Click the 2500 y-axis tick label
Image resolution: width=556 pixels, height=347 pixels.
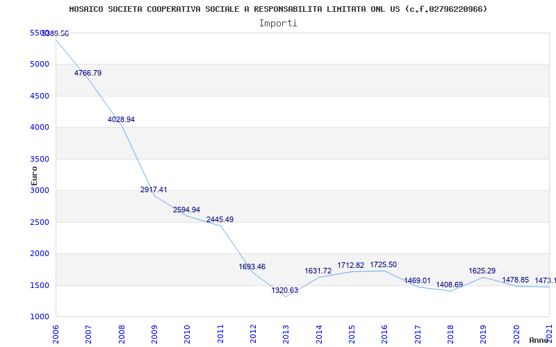click(x=40, y=222)
